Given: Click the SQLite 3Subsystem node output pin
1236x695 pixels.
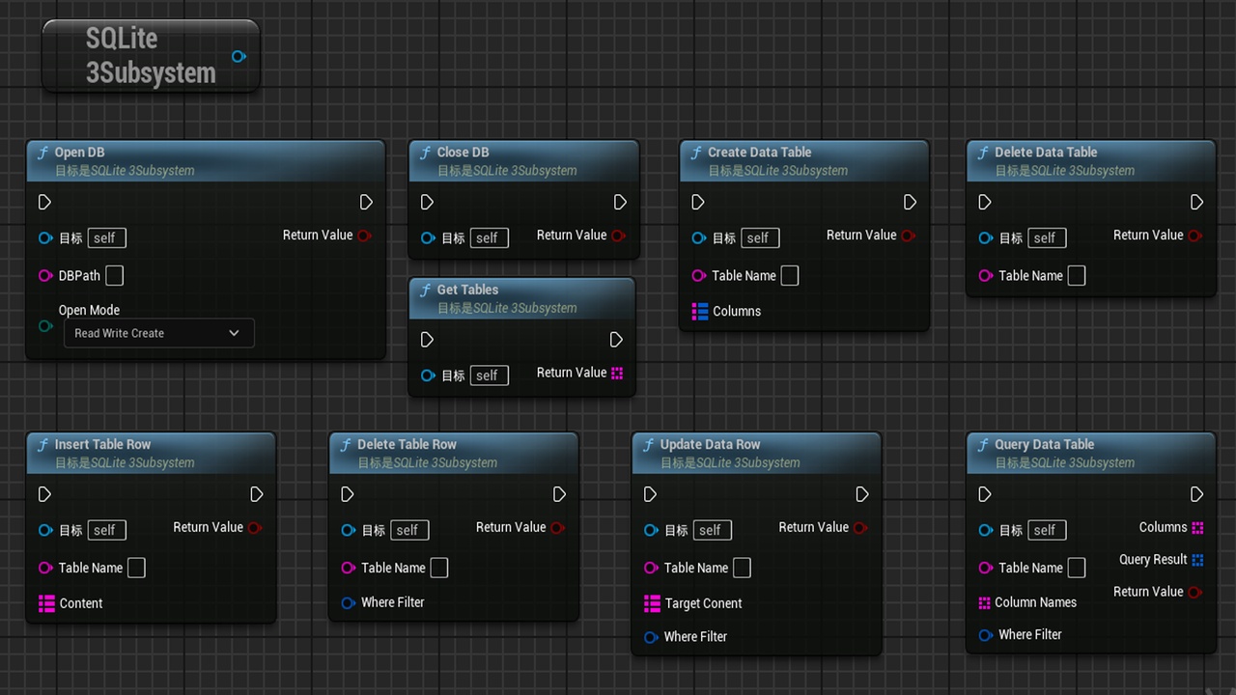Looking at the screenshot, I should pyautogui.click(x=239, y=56).
